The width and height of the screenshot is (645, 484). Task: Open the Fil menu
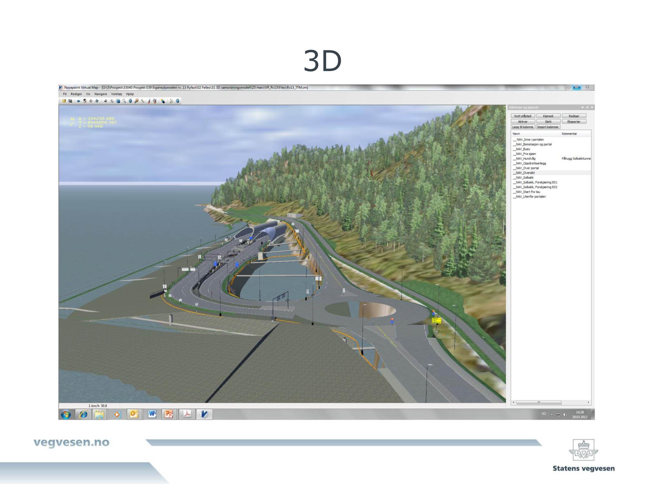[x=65, y=94]
